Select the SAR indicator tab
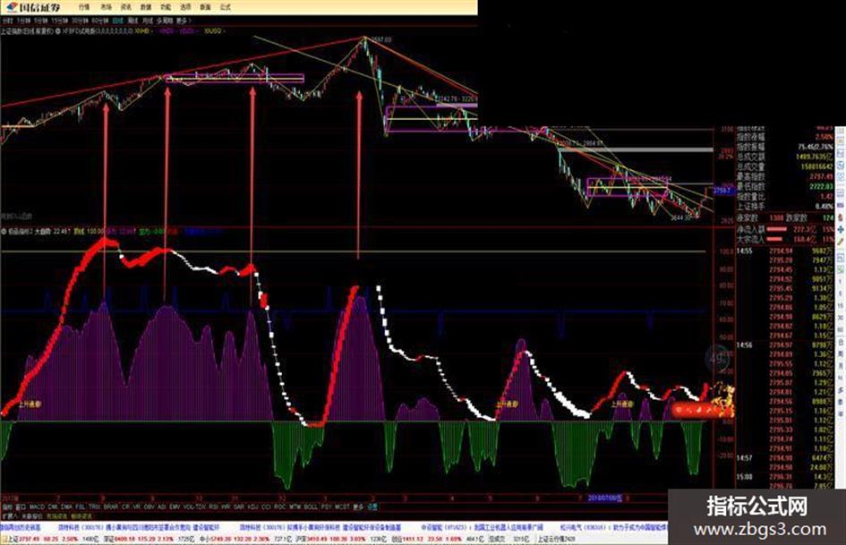This screenshot has width=846, height=545. pos(238,507)
